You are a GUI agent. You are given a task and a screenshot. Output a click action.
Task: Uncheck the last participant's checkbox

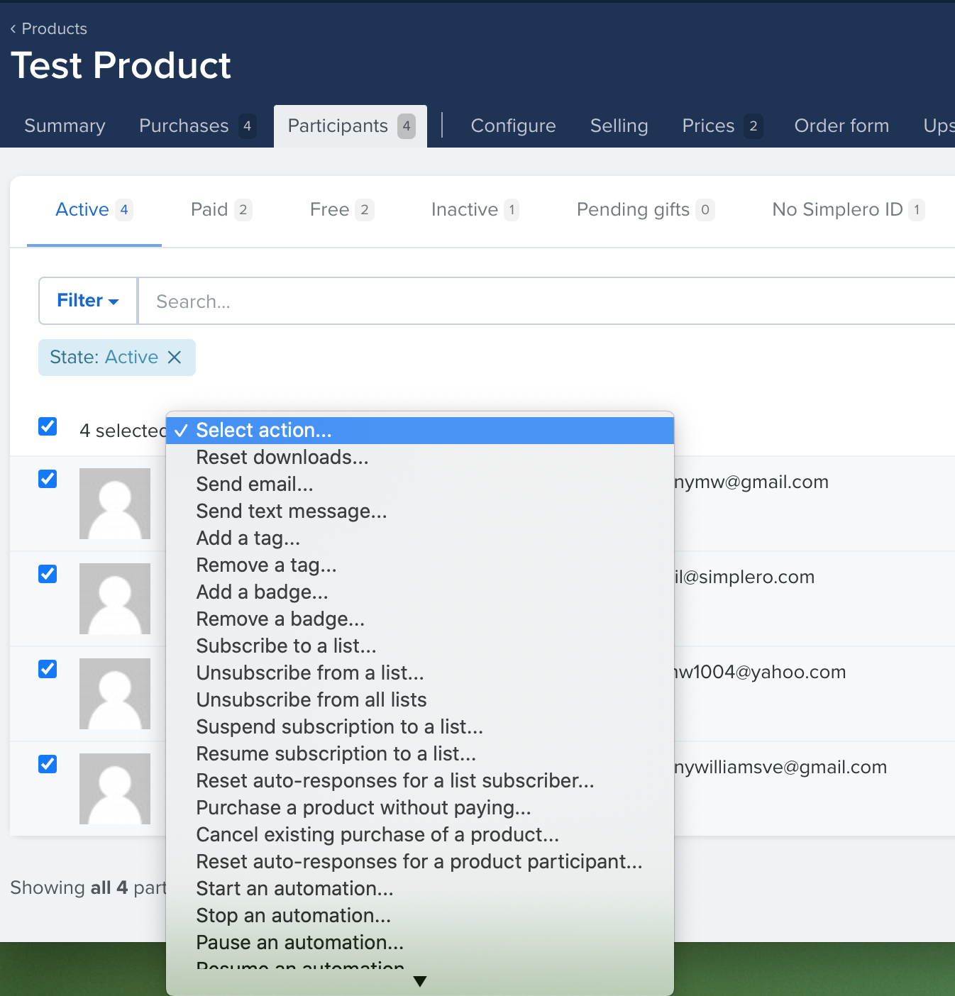[x=48, y=764]
